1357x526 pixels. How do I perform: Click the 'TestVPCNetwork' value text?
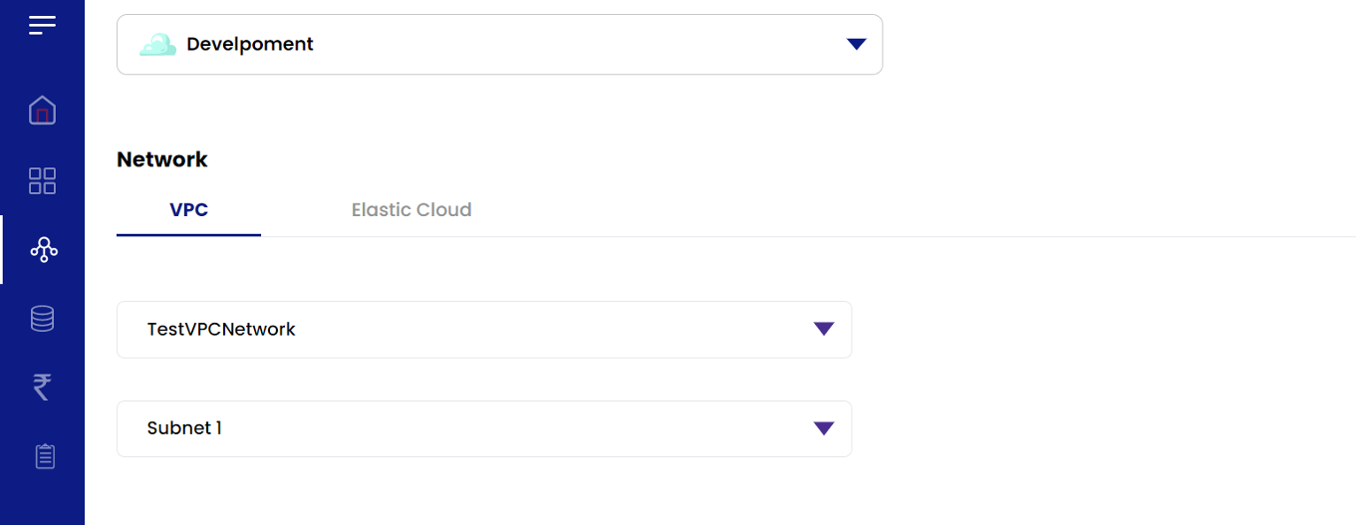tap(221, 329)
